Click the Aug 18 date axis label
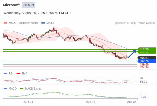 pyautogui.click(x=91, y=102)
